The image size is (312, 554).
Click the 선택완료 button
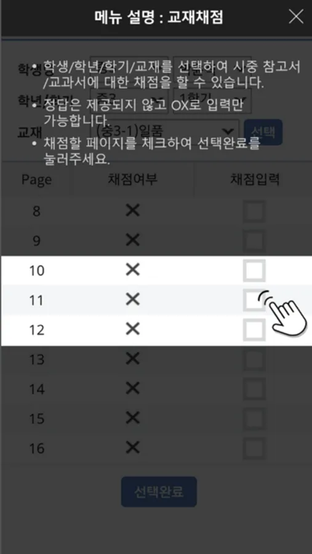pos(159,491)
